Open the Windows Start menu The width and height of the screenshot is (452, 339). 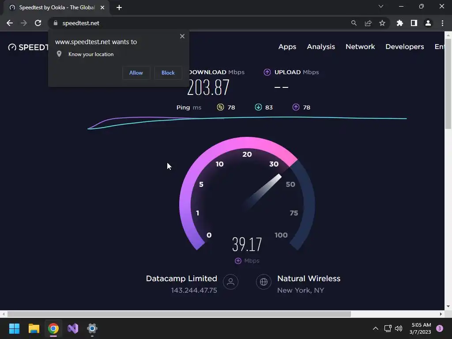point(14,328)
